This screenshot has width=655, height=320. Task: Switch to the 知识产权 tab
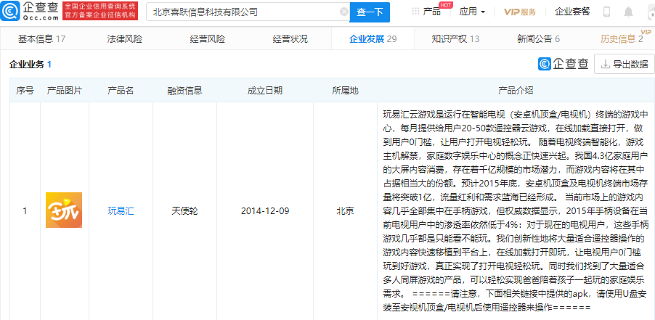(455, 39)
